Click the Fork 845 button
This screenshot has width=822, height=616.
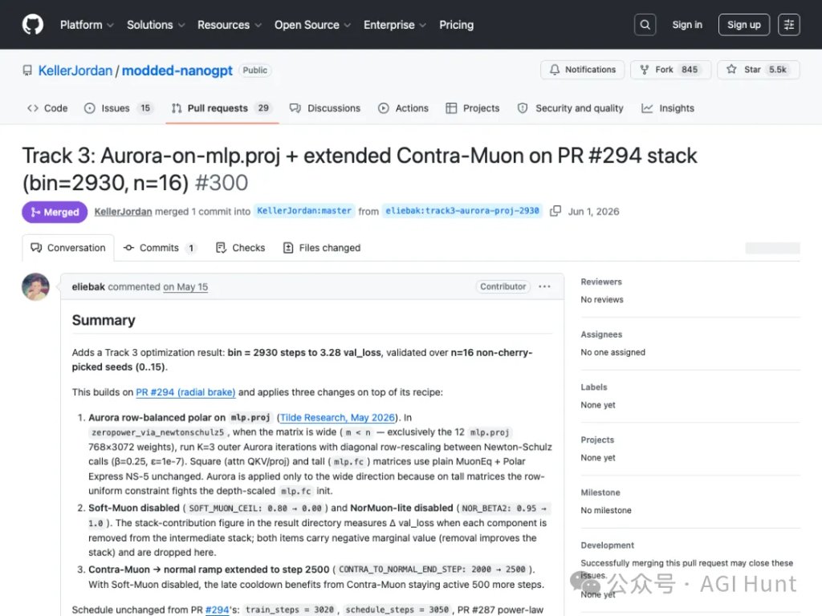click(x=670, y=70)
